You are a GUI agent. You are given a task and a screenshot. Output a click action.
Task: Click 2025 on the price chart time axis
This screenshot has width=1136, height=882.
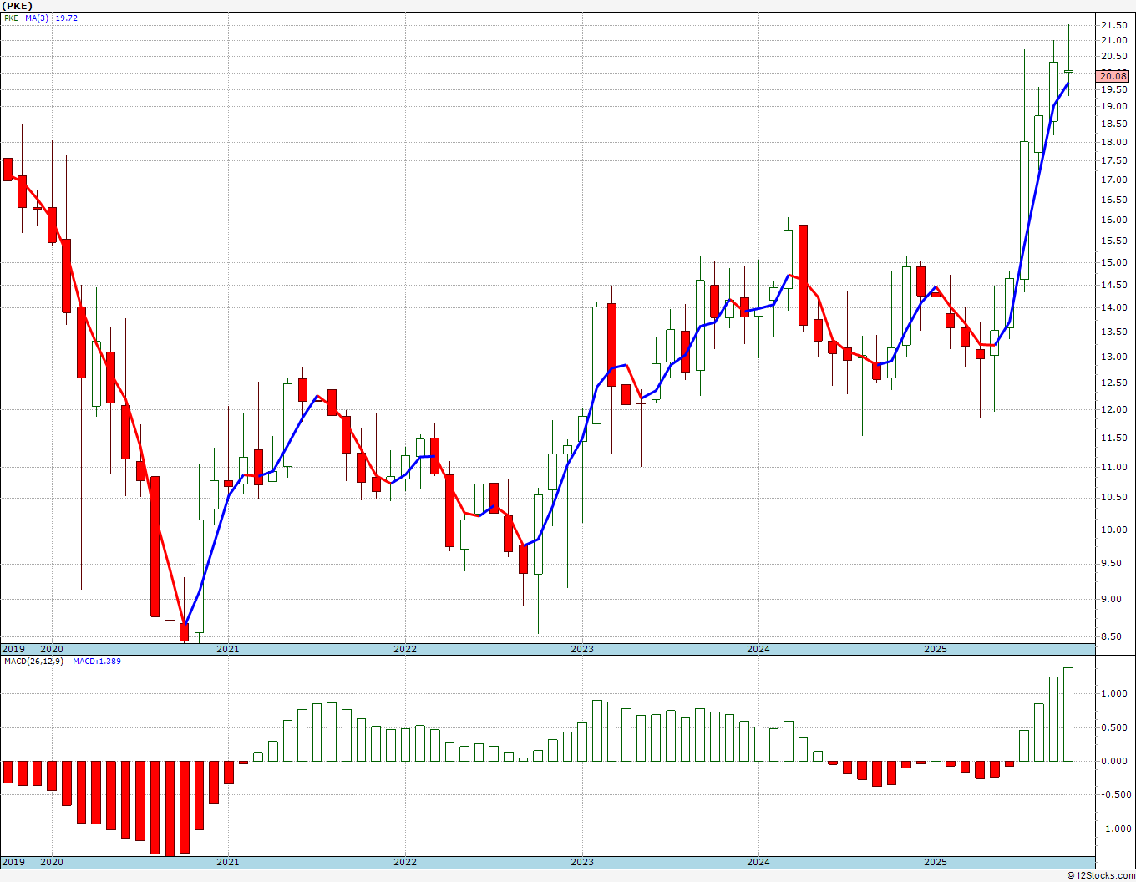click(x=936, y=649)
